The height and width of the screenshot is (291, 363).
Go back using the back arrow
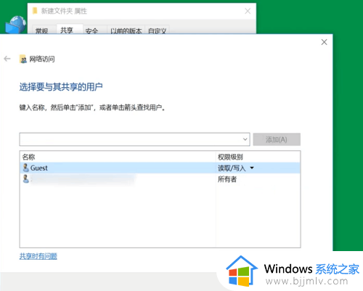[7, 59]
